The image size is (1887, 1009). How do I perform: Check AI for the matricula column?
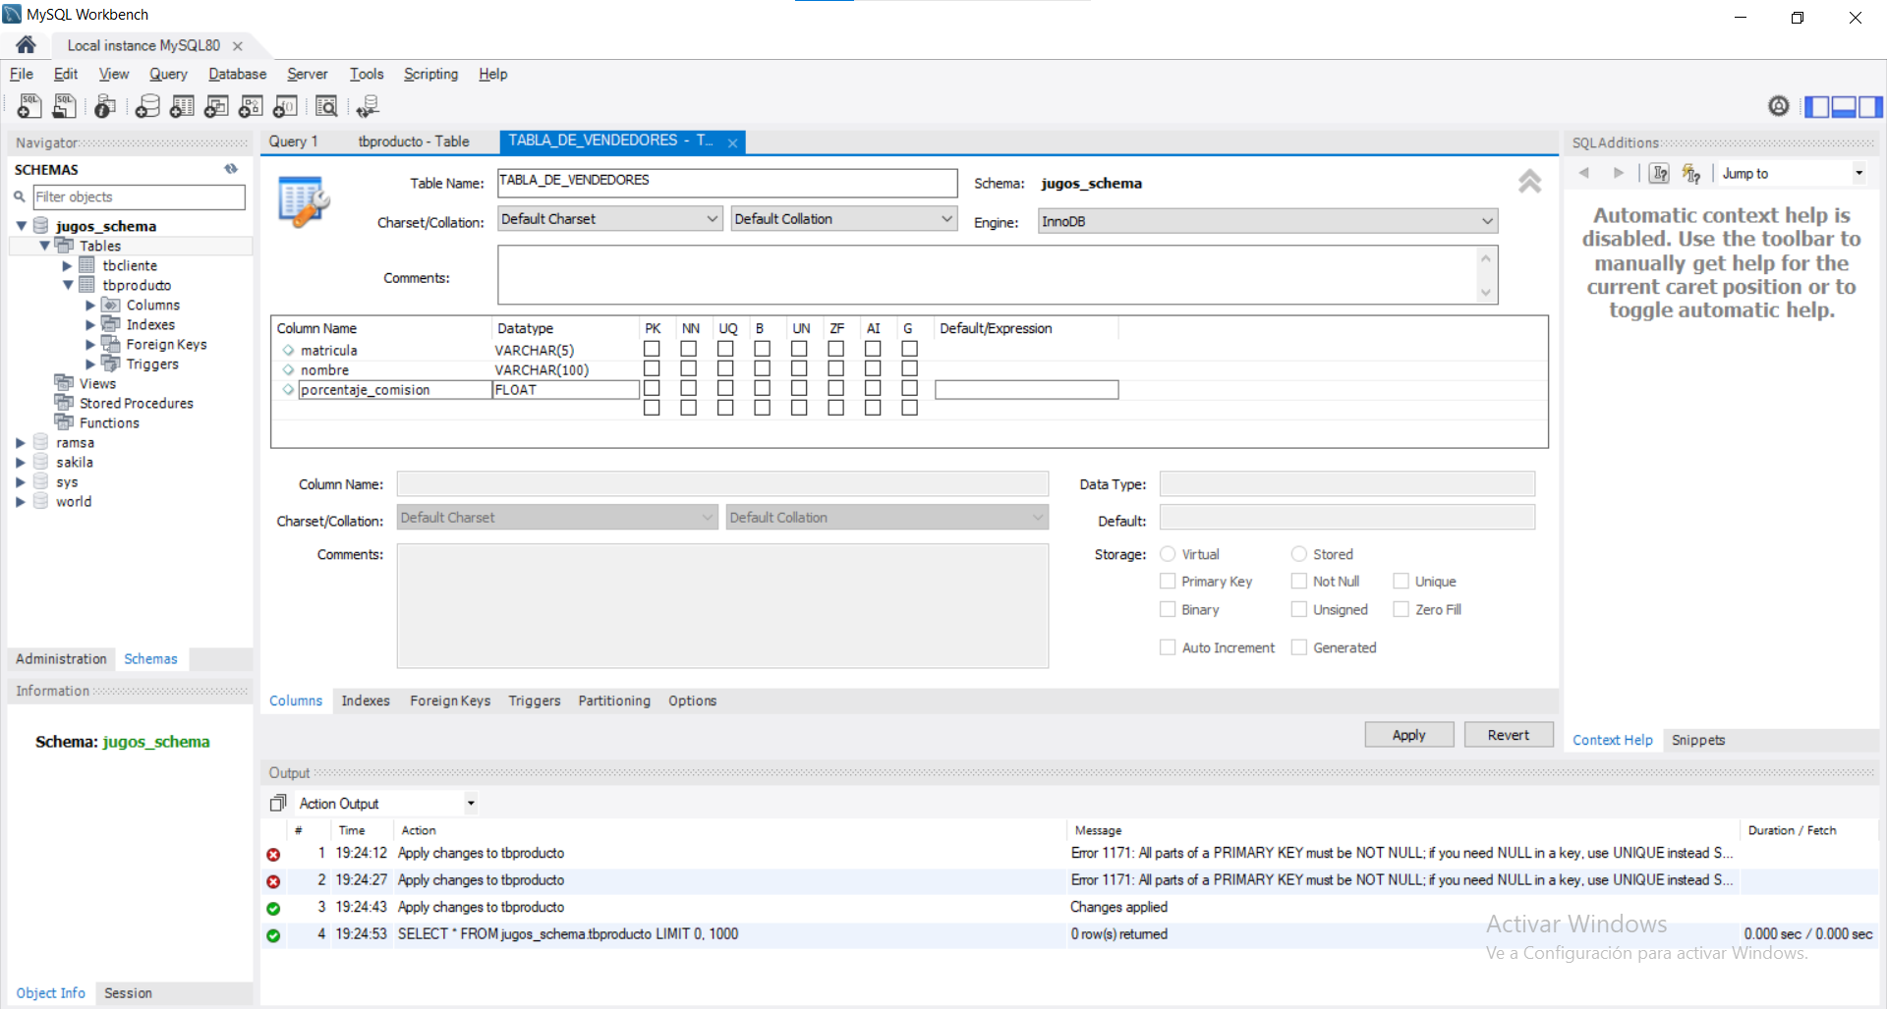pyautogui.click(x=873, y=349)
